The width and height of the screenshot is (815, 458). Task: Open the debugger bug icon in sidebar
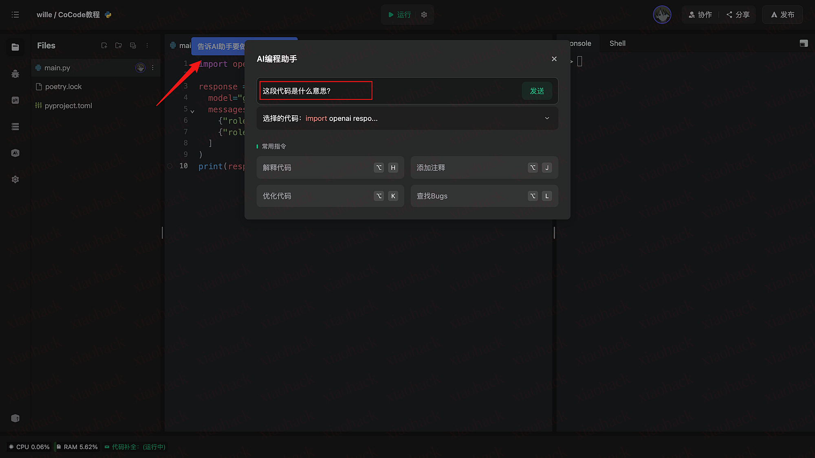pos(15,74)
